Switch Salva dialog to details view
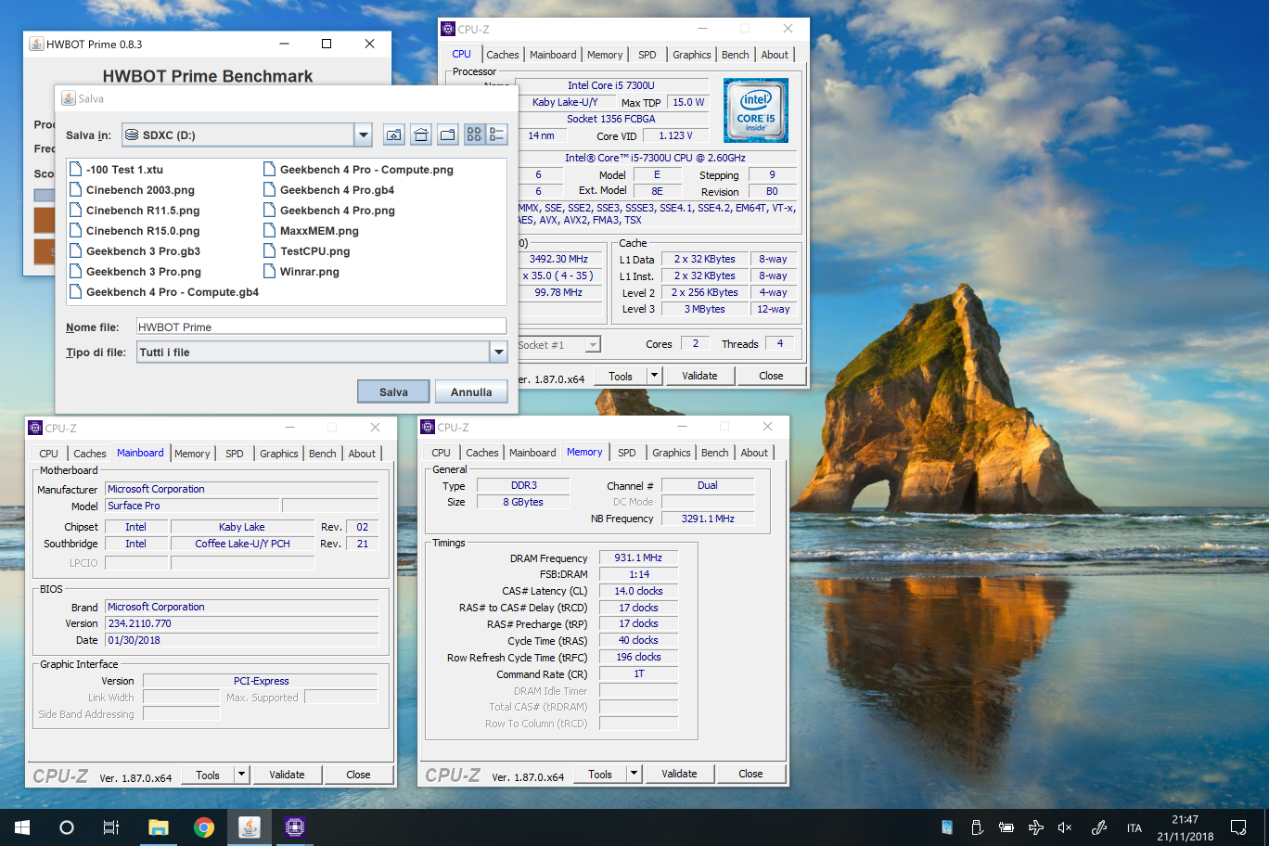The height and width of the screenshot is (846, 1269). [x=496, y=135]
